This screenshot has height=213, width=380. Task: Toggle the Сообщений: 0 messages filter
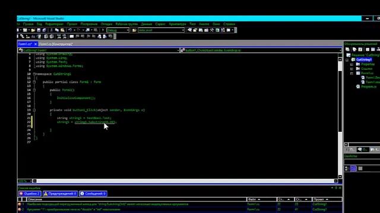click(x=93, y=193)
